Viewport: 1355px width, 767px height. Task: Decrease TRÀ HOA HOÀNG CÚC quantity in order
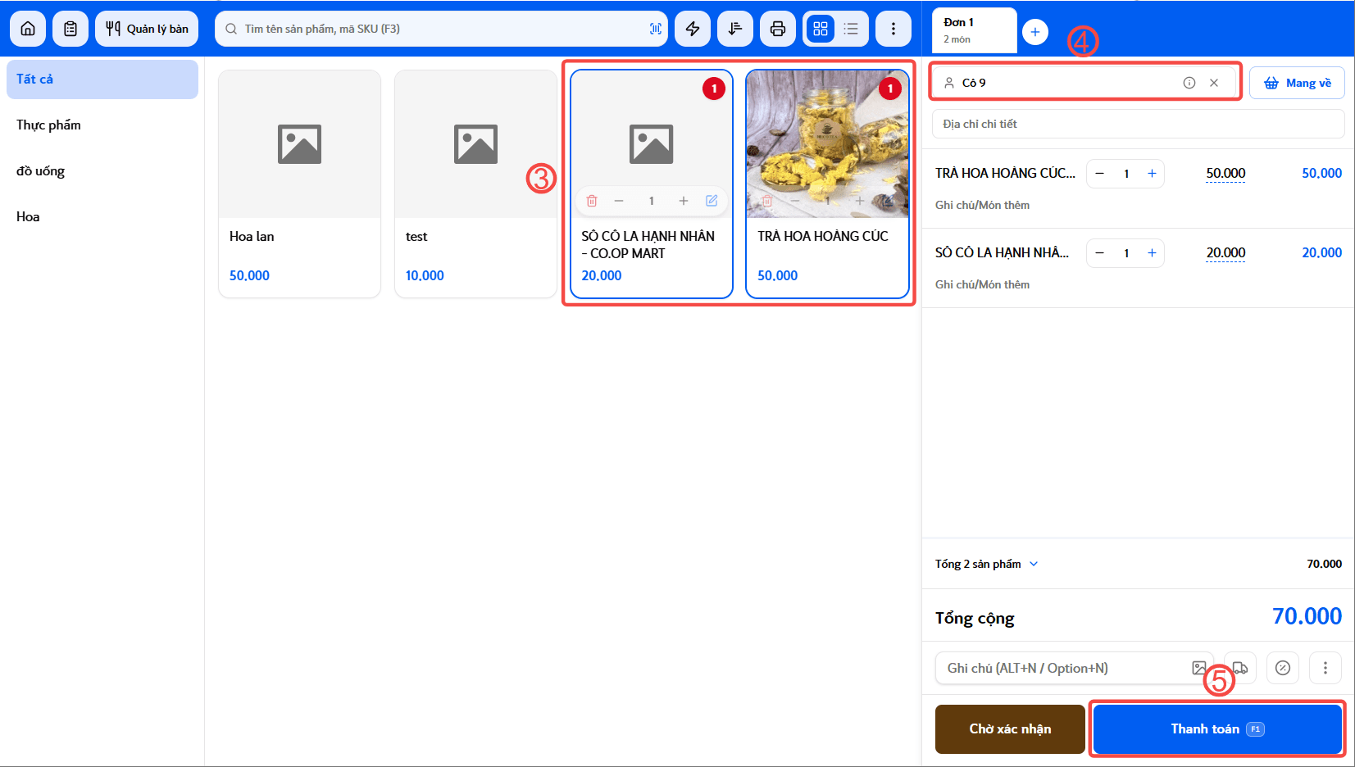(1100, 174)
